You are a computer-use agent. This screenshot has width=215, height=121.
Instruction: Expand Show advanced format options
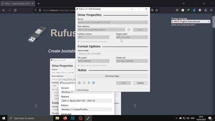pos(92,66)
